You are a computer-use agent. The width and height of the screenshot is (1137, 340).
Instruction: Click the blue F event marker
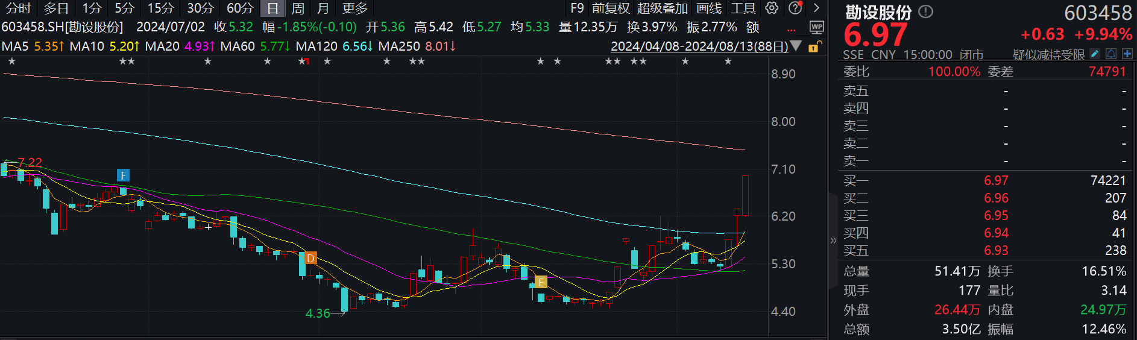pos(123,175)
